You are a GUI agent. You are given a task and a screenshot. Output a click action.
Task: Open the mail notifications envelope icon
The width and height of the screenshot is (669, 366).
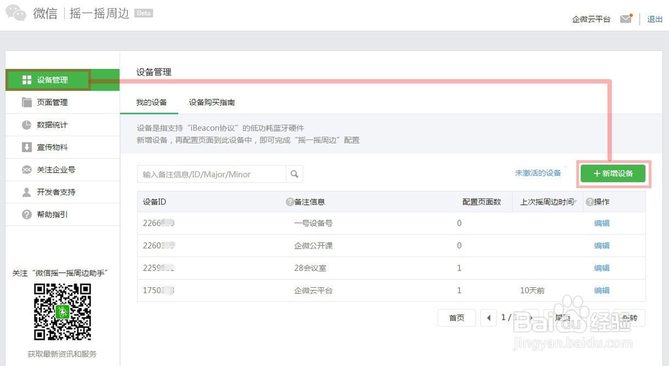pyautogui.click(x=626, y=19)
